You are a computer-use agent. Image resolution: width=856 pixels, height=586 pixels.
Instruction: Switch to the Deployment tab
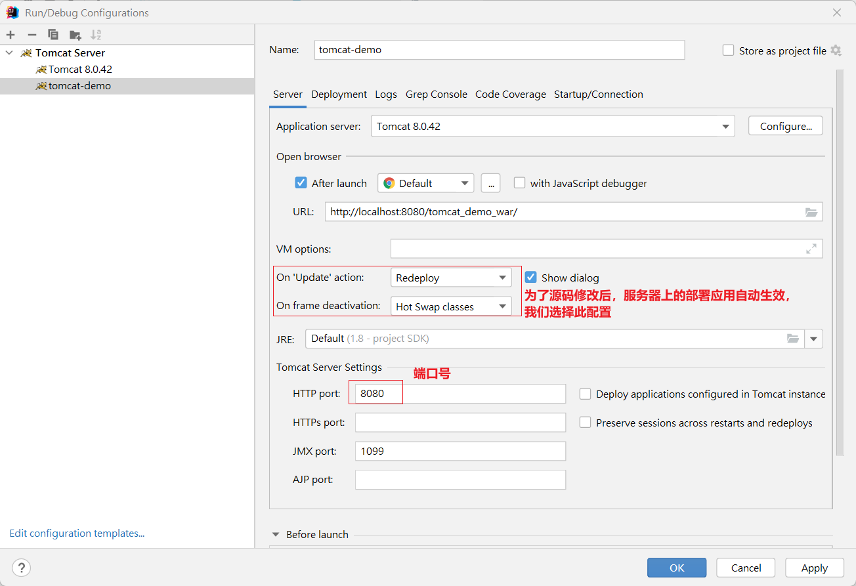point(339,94)
